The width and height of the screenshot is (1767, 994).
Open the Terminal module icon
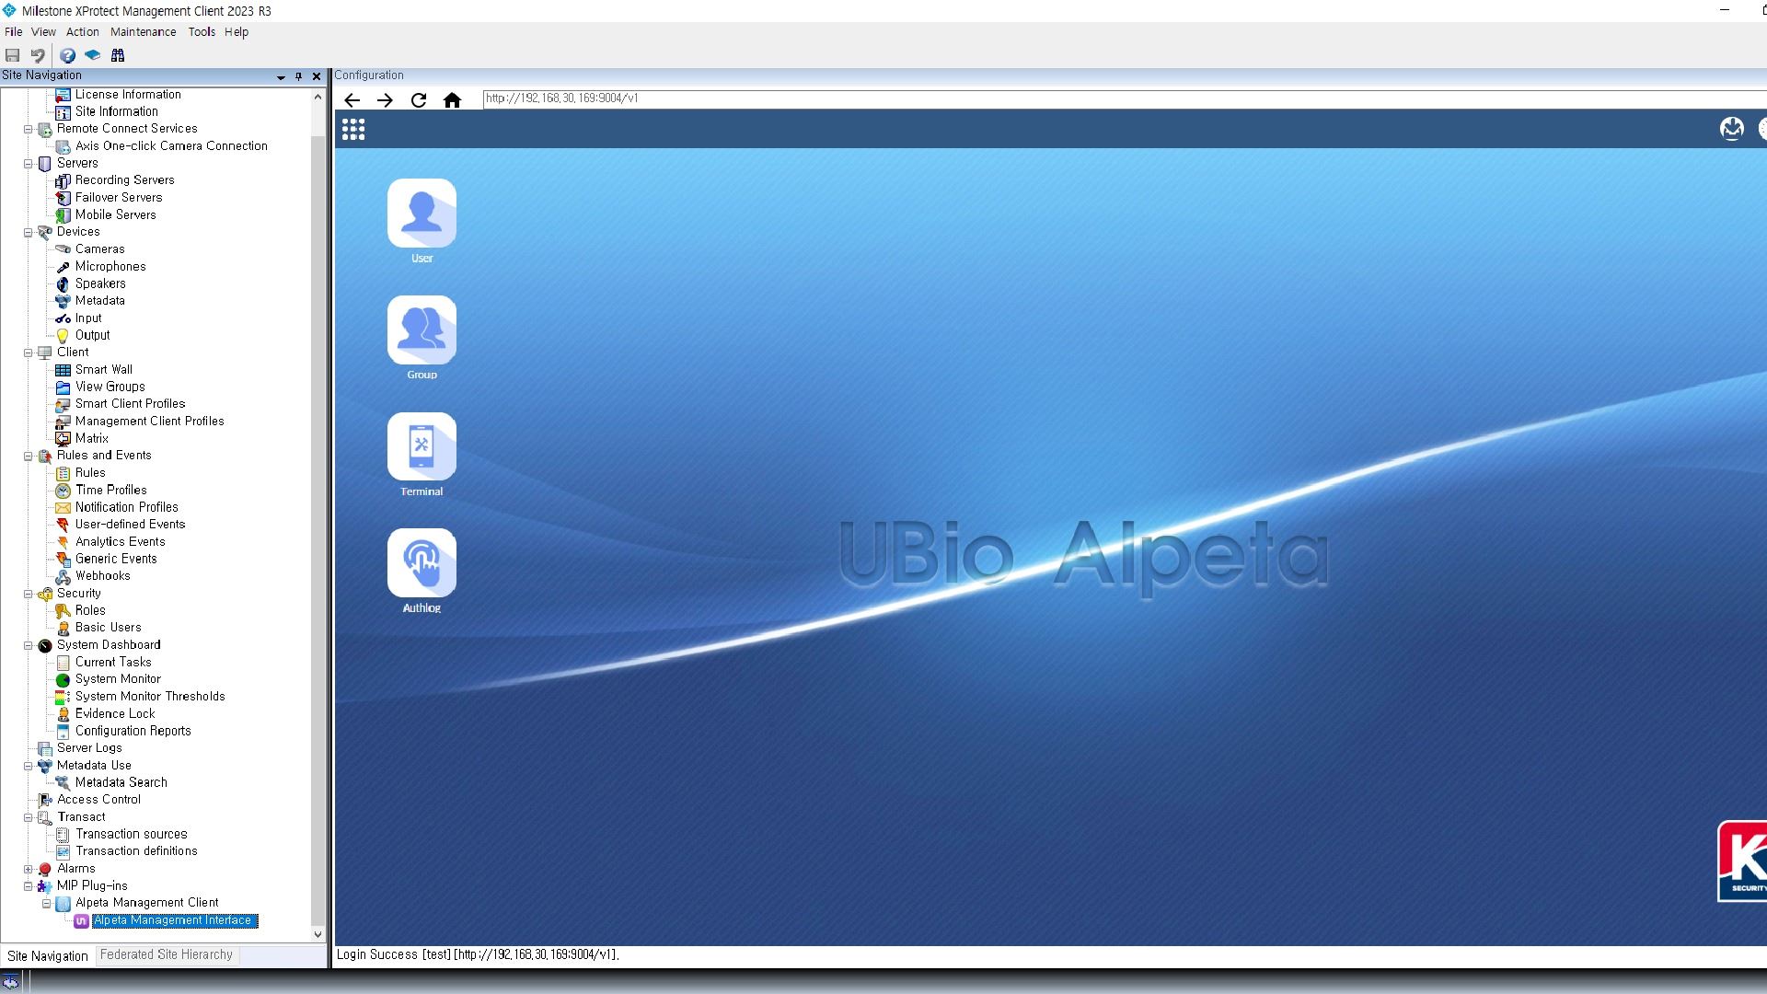pyautogui.click(x=422, y=446)
